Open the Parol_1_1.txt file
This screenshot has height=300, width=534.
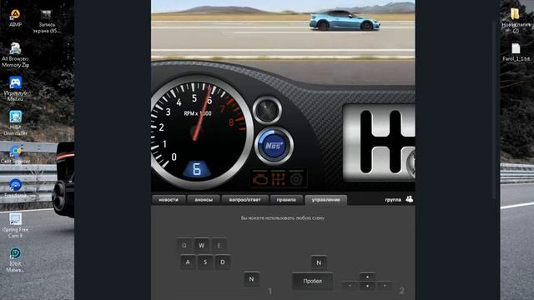click(x=516, y=52)
